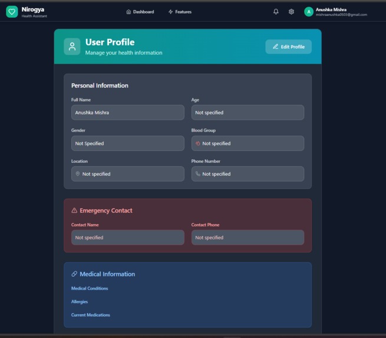Click the Phone Number field
The image size is (386, 338).
(248, 173)
